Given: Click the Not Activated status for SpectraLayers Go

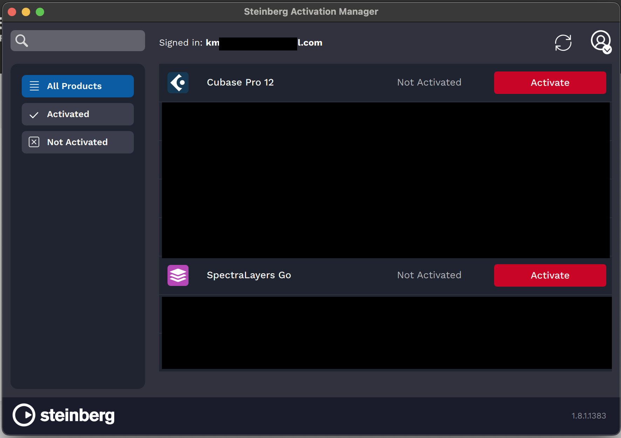Looking at the screenshot, I should point(429,275).
